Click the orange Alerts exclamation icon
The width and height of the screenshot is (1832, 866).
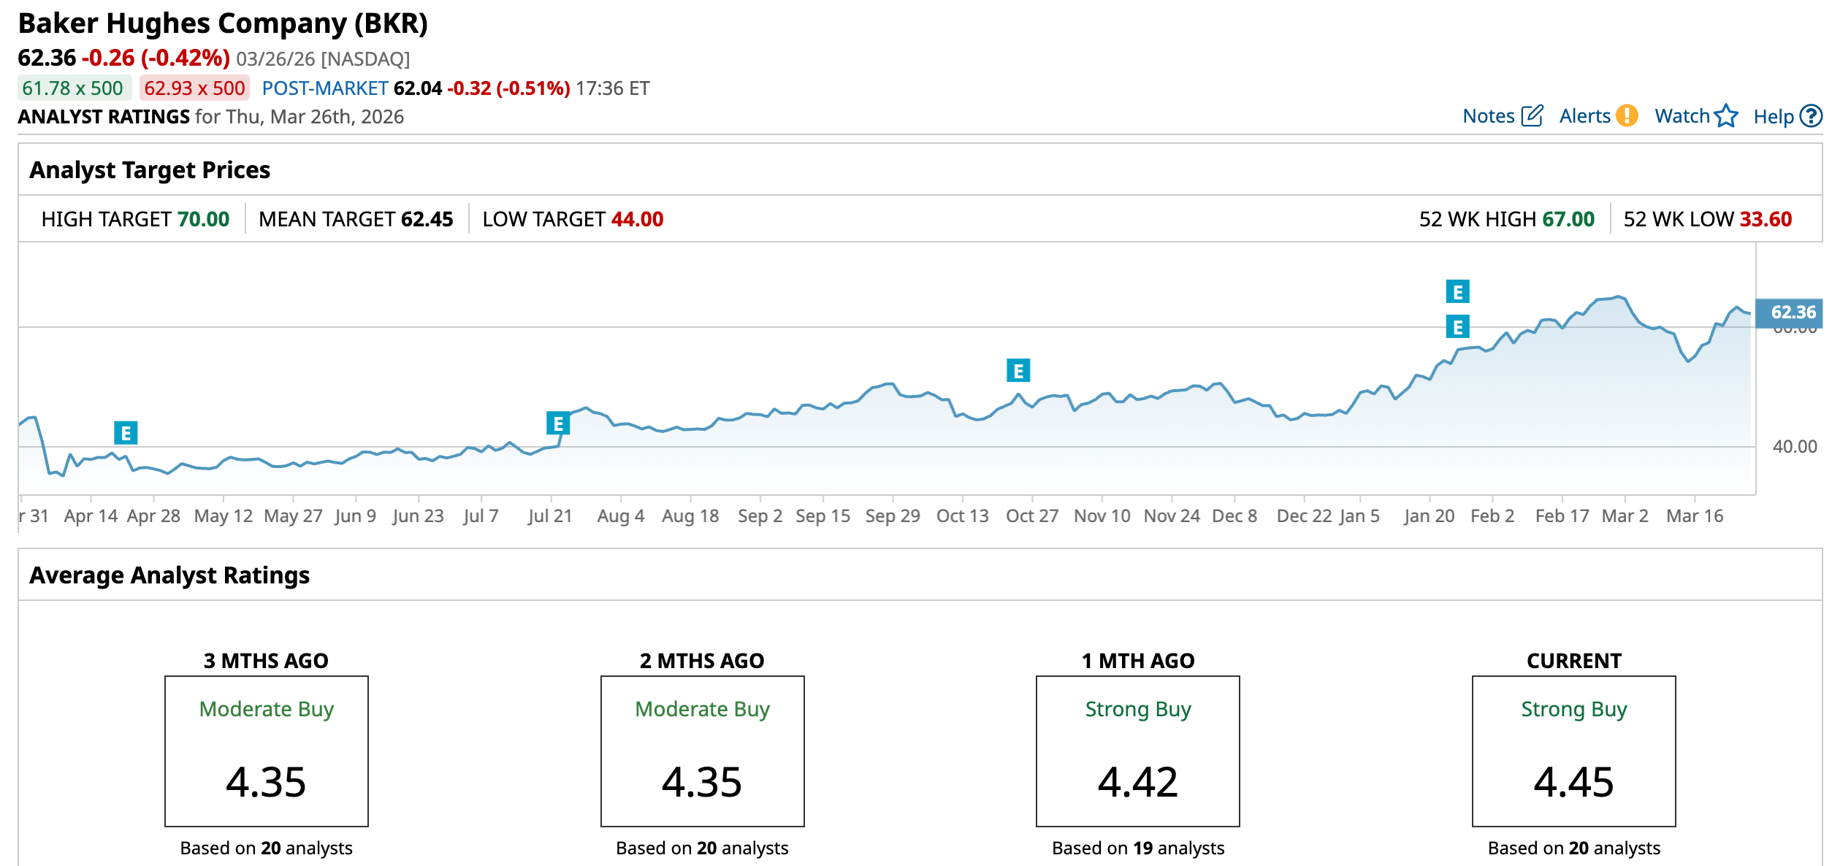point(1627,116)
